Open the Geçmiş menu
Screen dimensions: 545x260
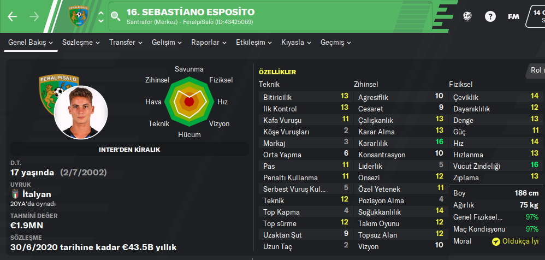pos(336,42)
